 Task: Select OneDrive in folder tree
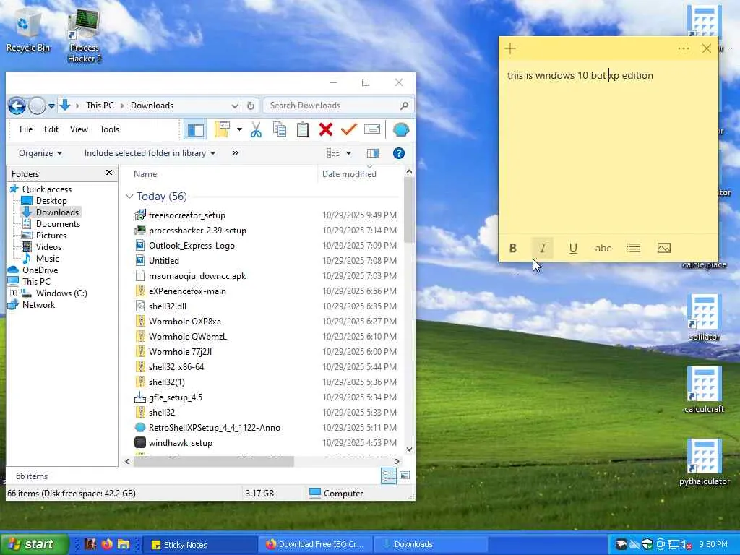point(40,270)
